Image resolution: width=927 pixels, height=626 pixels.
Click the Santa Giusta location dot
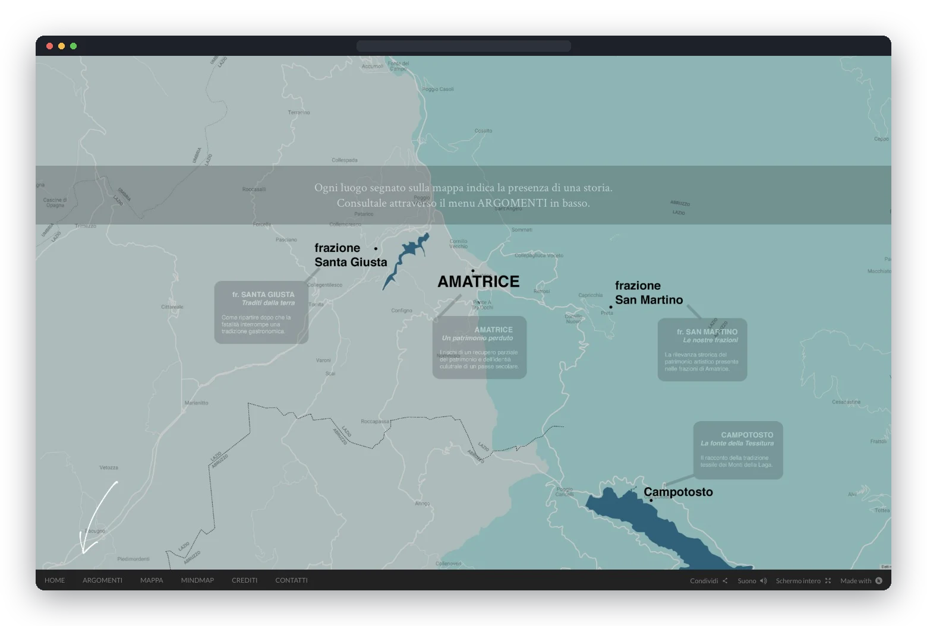376,248
